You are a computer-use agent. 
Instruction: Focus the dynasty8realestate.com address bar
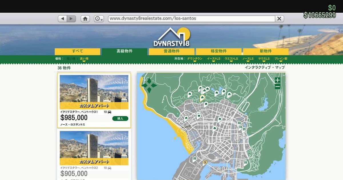[x=192, y=19]
